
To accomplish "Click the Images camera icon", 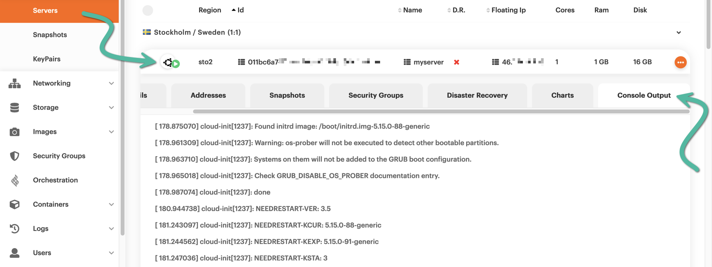I will click(14, 132).
